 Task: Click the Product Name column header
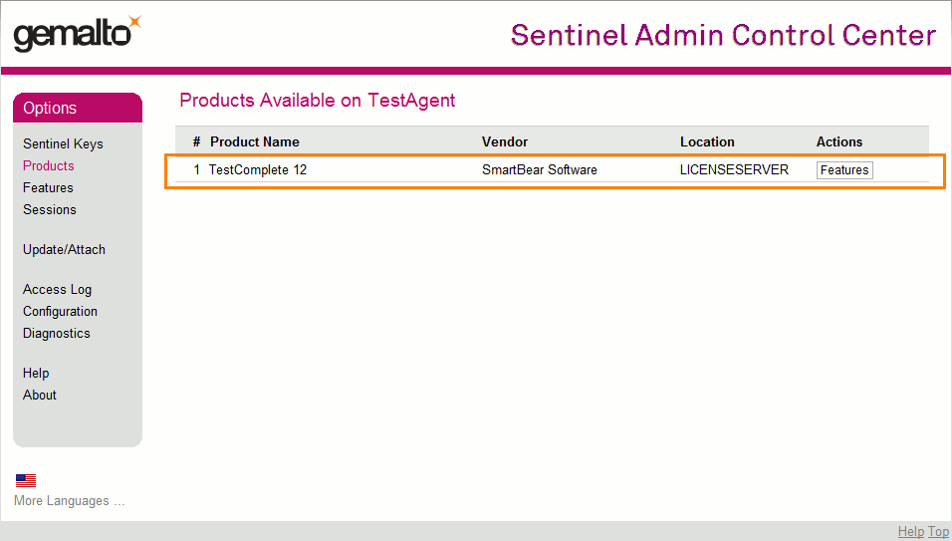(x=255, y=142)
